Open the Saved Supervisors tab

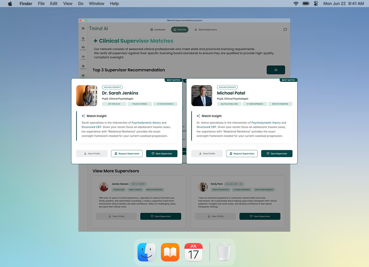point(206,30)
